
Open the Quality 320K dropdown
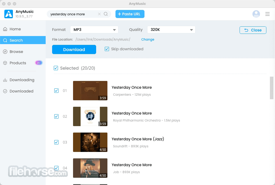pos(171,30)
